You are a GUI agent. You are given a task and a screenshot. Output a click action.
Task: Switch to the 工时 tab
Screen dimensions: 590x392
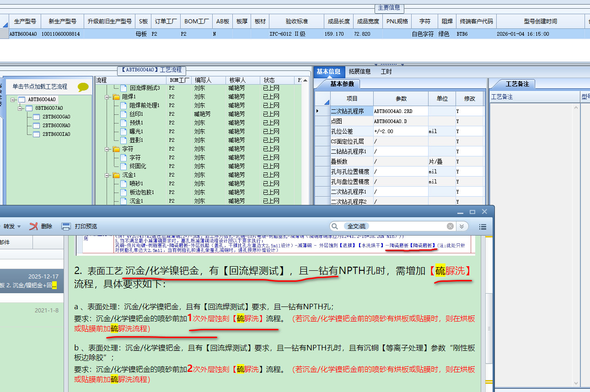[386, 72]
